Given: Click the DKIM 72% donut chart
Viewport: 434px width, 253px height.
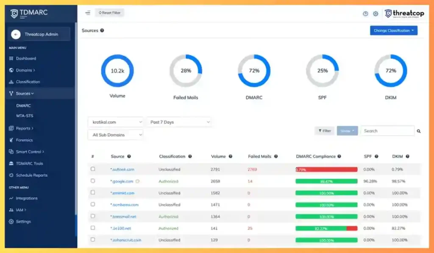Looking at the screenshot, I should [x=391, y=71].
